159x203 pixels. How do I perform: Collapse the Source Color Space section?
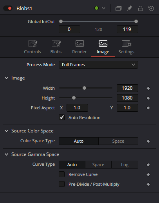click(6, 131)
